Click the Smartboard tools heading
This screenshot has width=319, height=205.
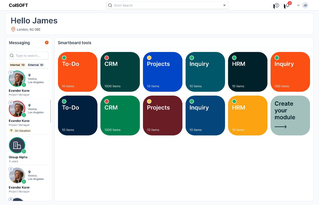coord(75,43)
